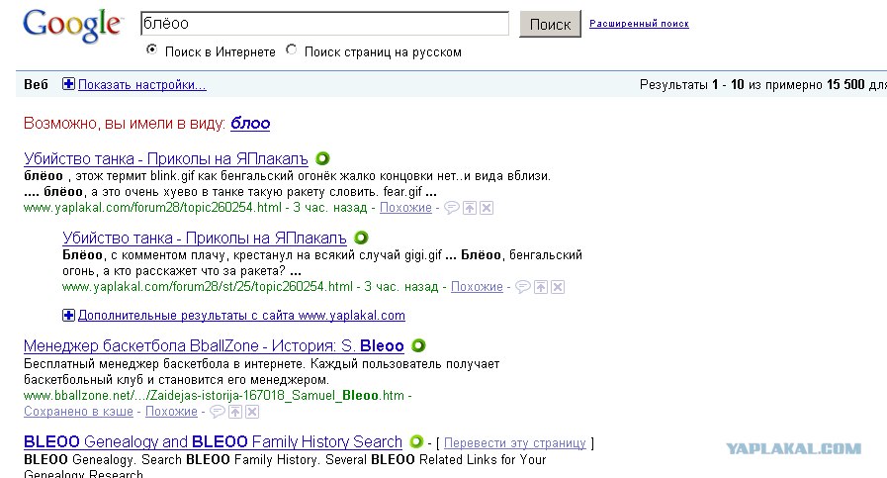Click comment bubble icon on indented yaplakal result
This screenshot has height=478, width=887.
pos(523,287)
